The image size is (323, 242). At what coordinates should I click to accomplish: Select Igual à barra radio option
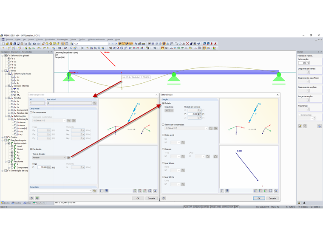click(163, 163)
